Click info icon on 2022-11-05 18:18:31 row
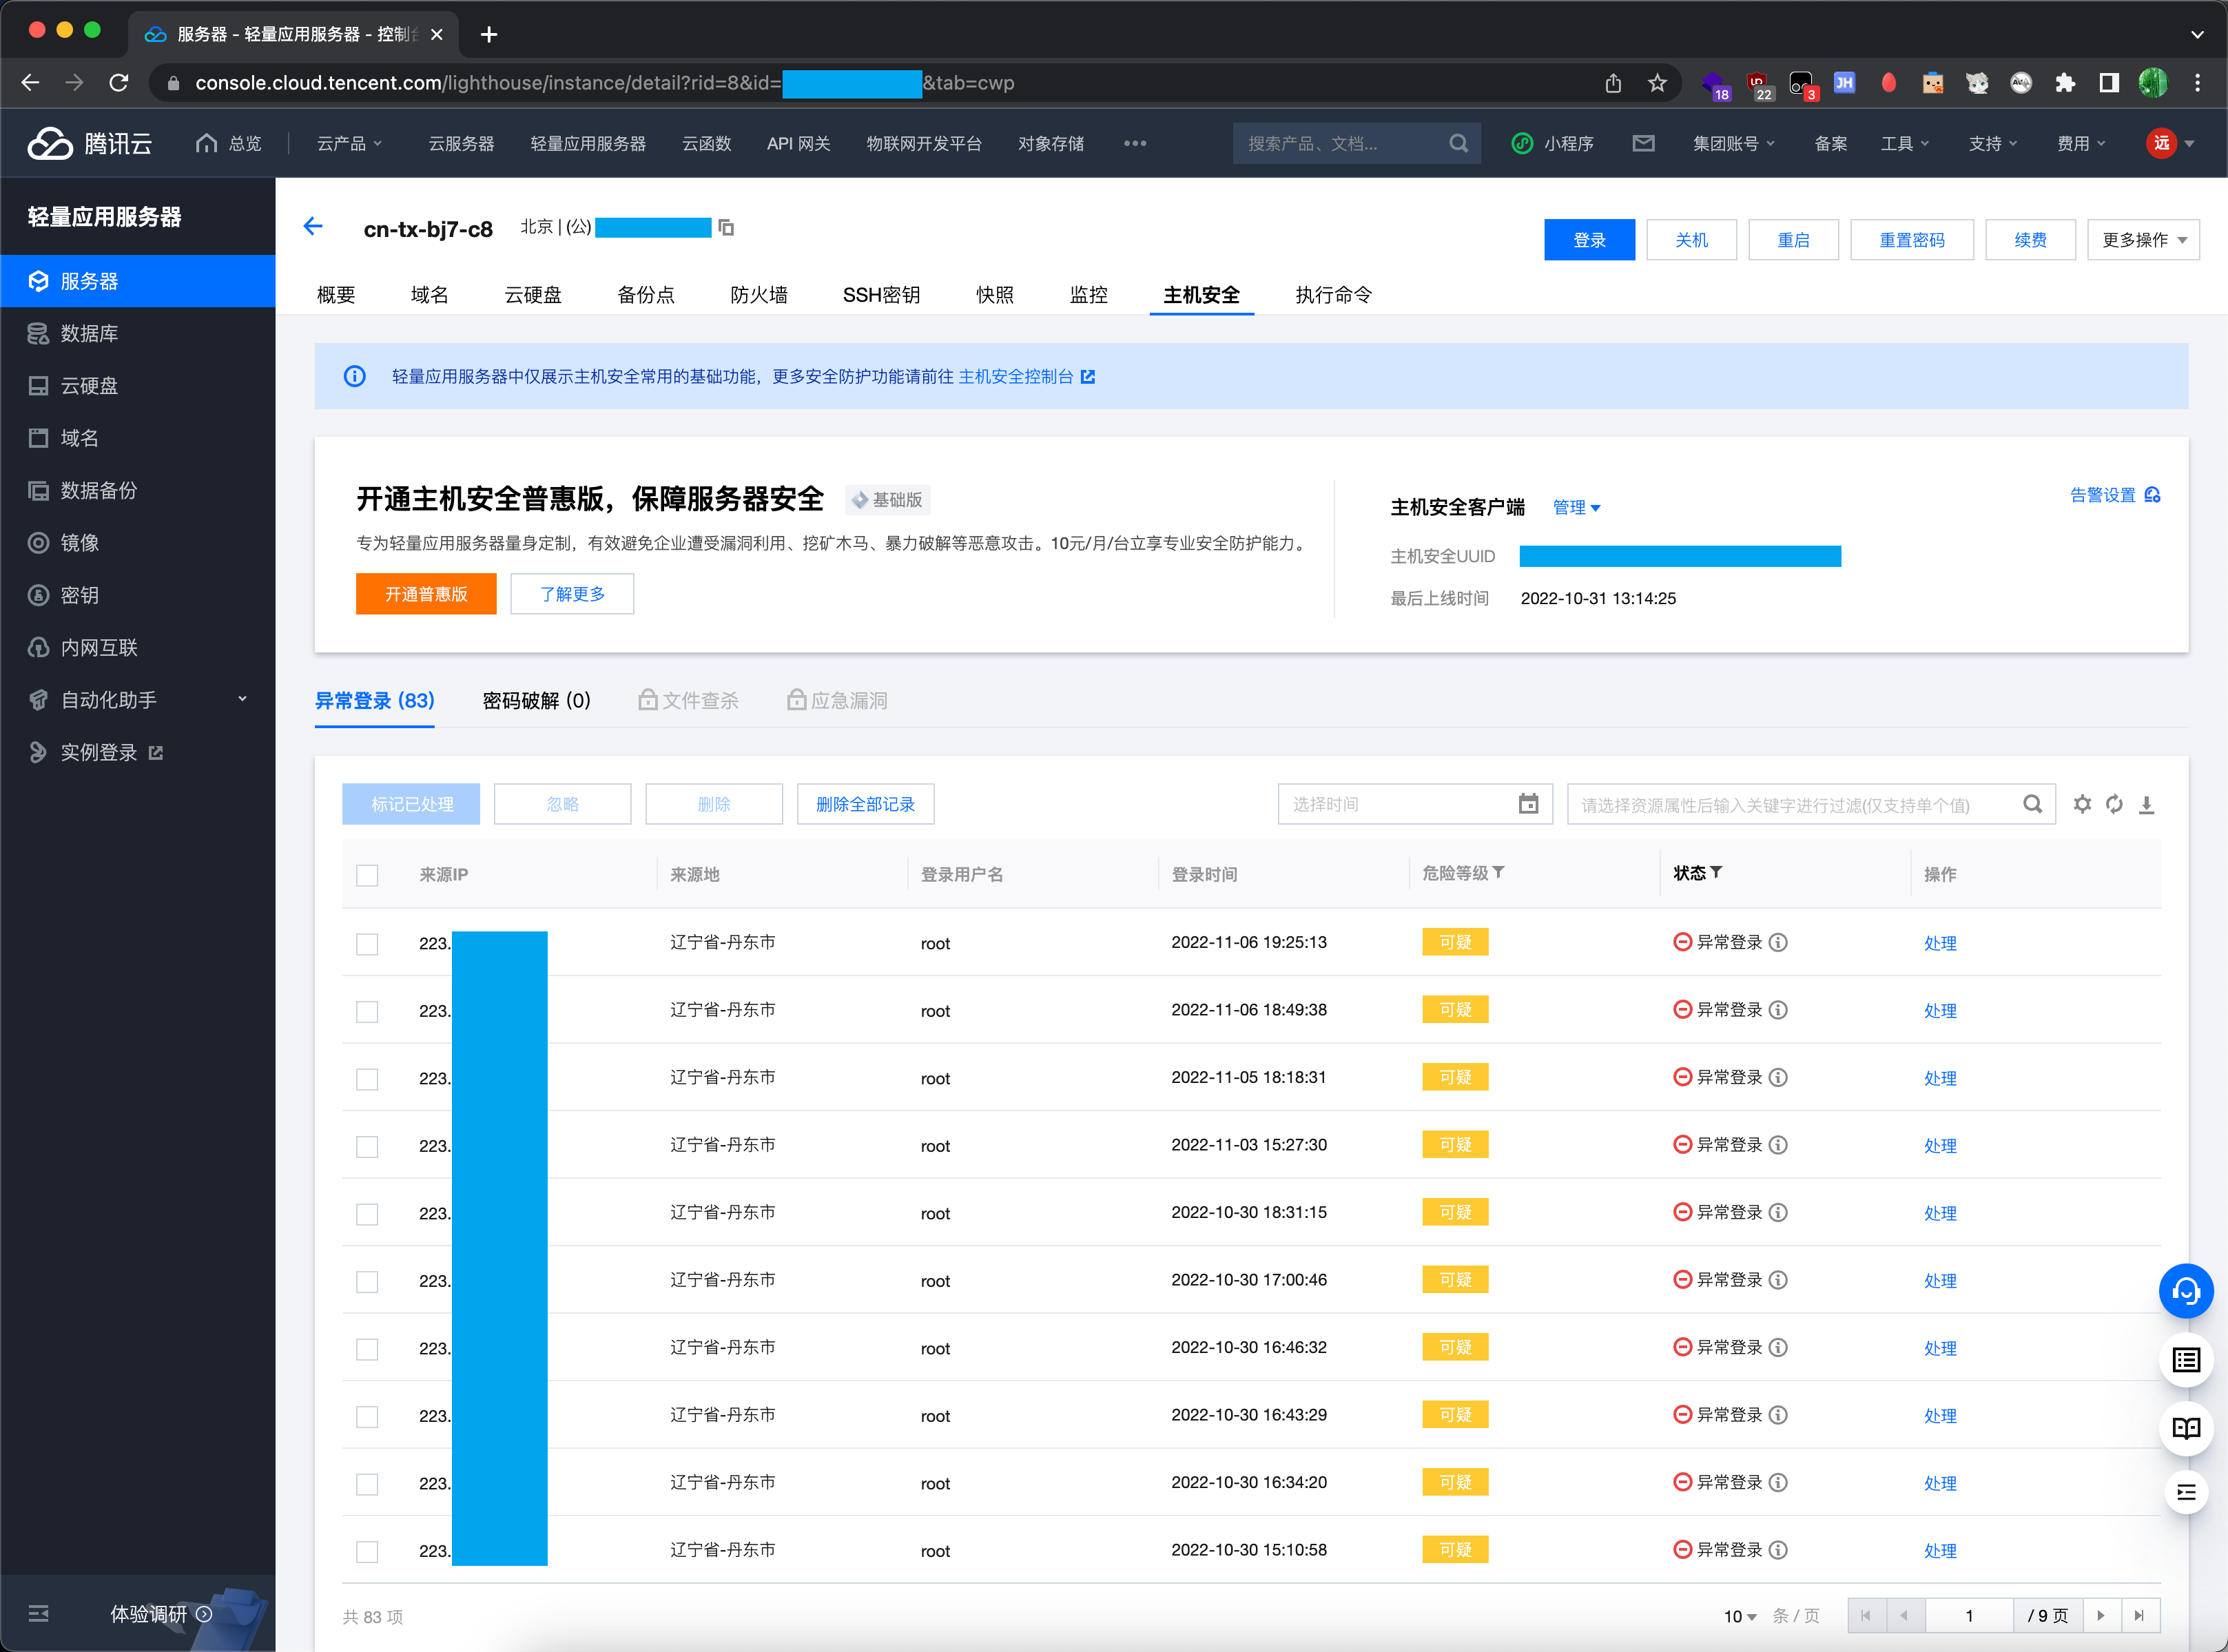 tap(1777, 1077)
